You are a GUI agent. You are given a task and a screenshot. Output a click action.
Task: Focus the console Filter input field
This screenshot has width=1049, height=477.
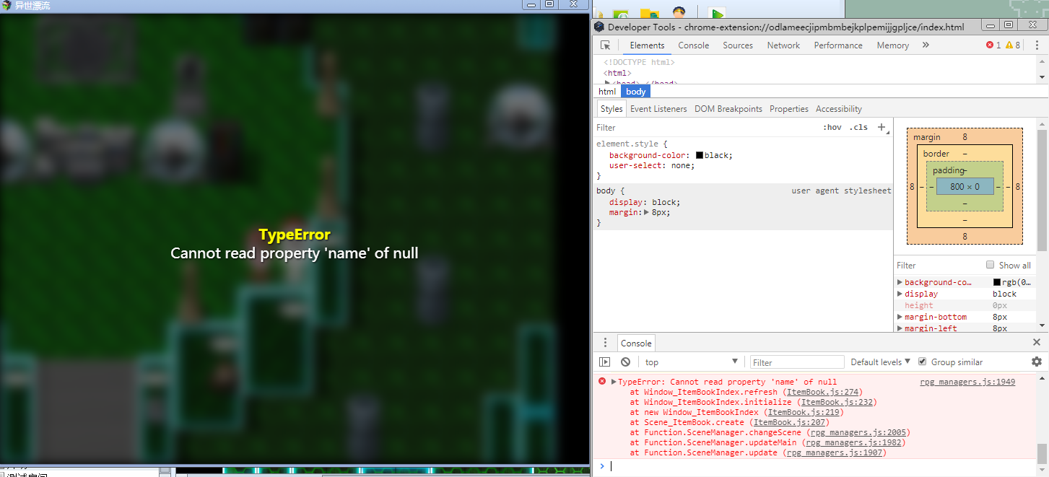797,362
